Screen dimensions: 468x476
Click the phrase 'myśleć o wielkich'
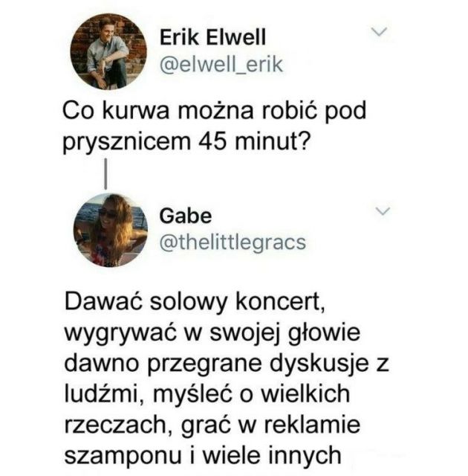coord(251,394)
